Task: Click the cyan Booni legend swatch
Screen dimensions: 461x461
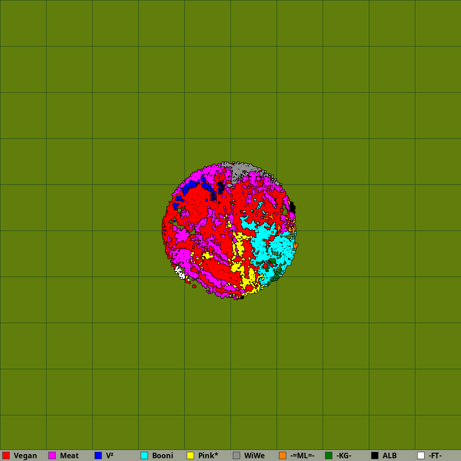Action: coord(144,455)
